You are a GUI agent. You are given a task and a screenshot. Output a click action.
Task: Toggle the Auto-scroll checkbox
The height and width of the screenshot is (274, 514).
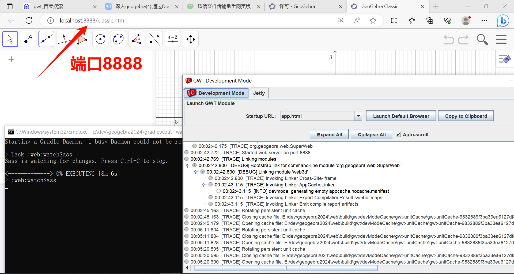[399, 134]
